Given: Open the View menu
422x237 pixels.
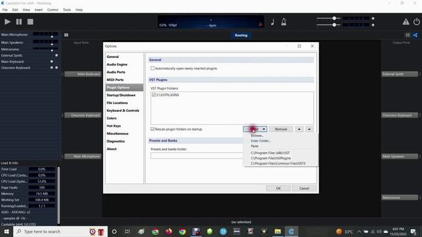Looking at the screenshot, I should tap(26, 10).
